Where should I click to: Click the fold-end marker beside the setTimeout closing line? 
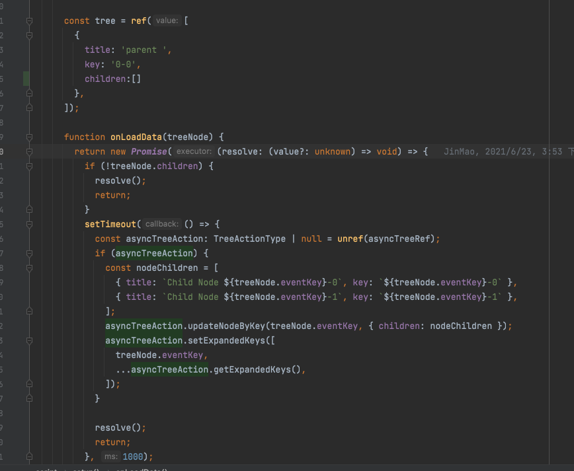(28, 456)
